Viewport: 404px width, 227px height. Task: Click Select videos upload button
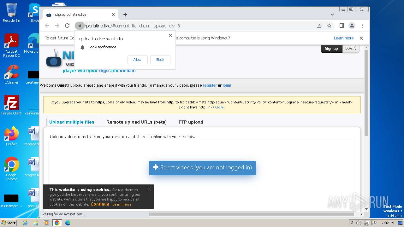tap(202, 168)
